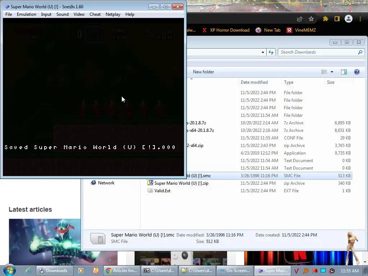Screen dimensions: 368x276
Task: Switch to the Super Mario taskbar button
Action: 273,271
